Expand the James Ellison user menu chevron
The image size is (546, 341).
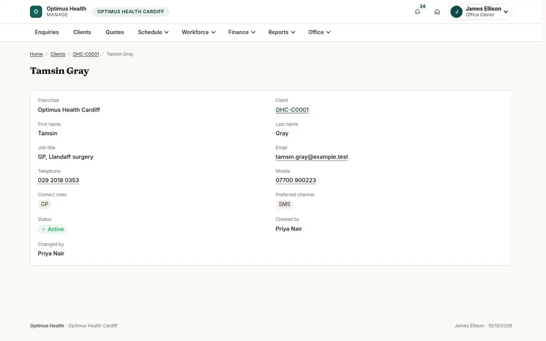(506, 12)
